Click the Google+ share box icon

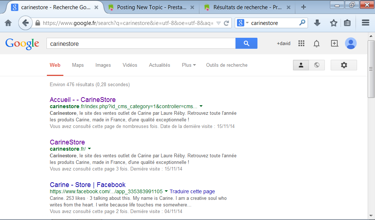point(334,43)
